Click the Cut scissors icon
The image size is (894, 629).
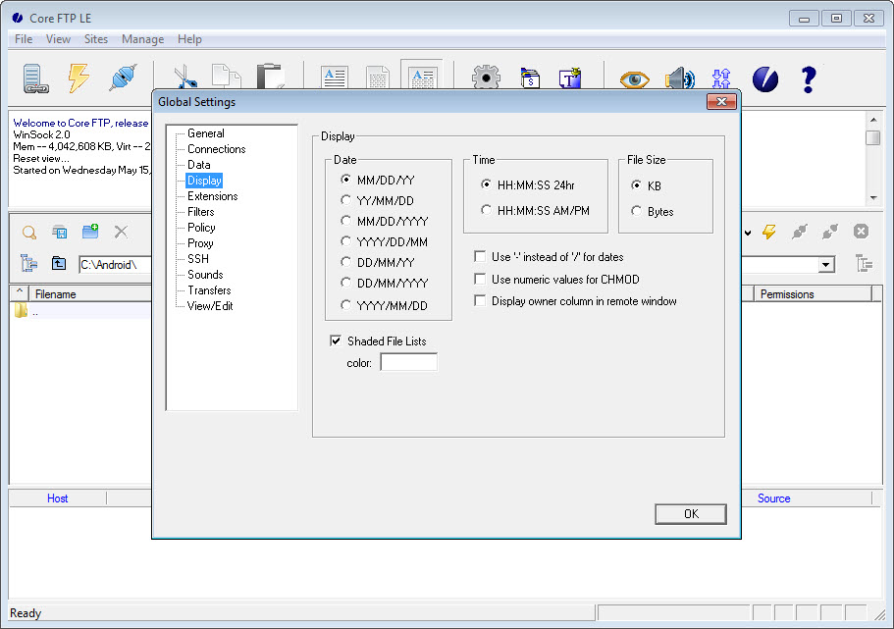click(x=185, y=77)
